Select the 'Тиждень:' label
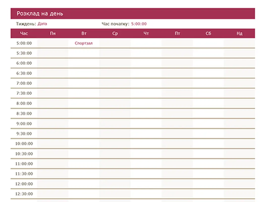The image size is (263, 202). click(26, 24)
